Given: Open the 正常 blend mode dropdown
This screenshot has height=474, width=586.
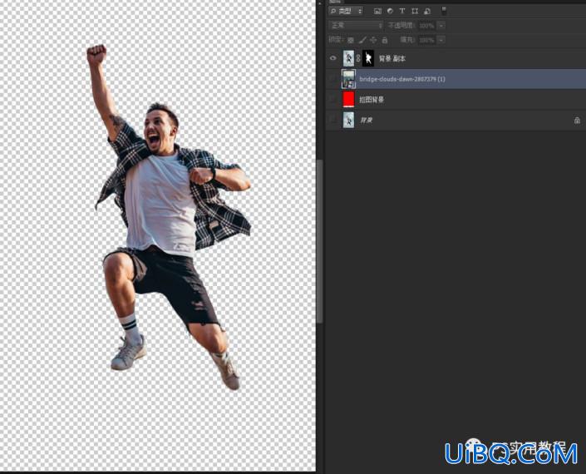Looking at the screenshot, I should pos(356,26).
